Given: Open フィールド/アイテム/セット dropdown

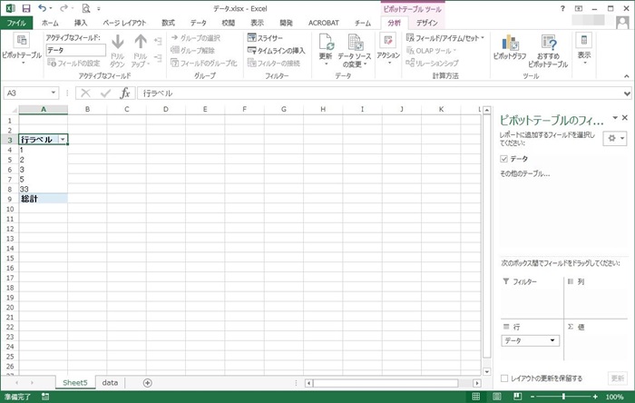Looking at the screenshot, I should (x=445, y=38).
